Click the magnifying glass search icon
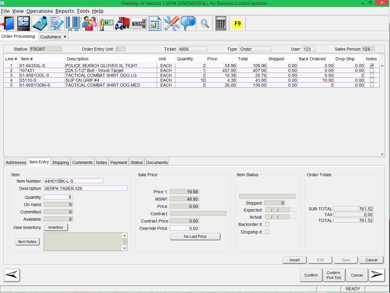 tap(205, 23)
